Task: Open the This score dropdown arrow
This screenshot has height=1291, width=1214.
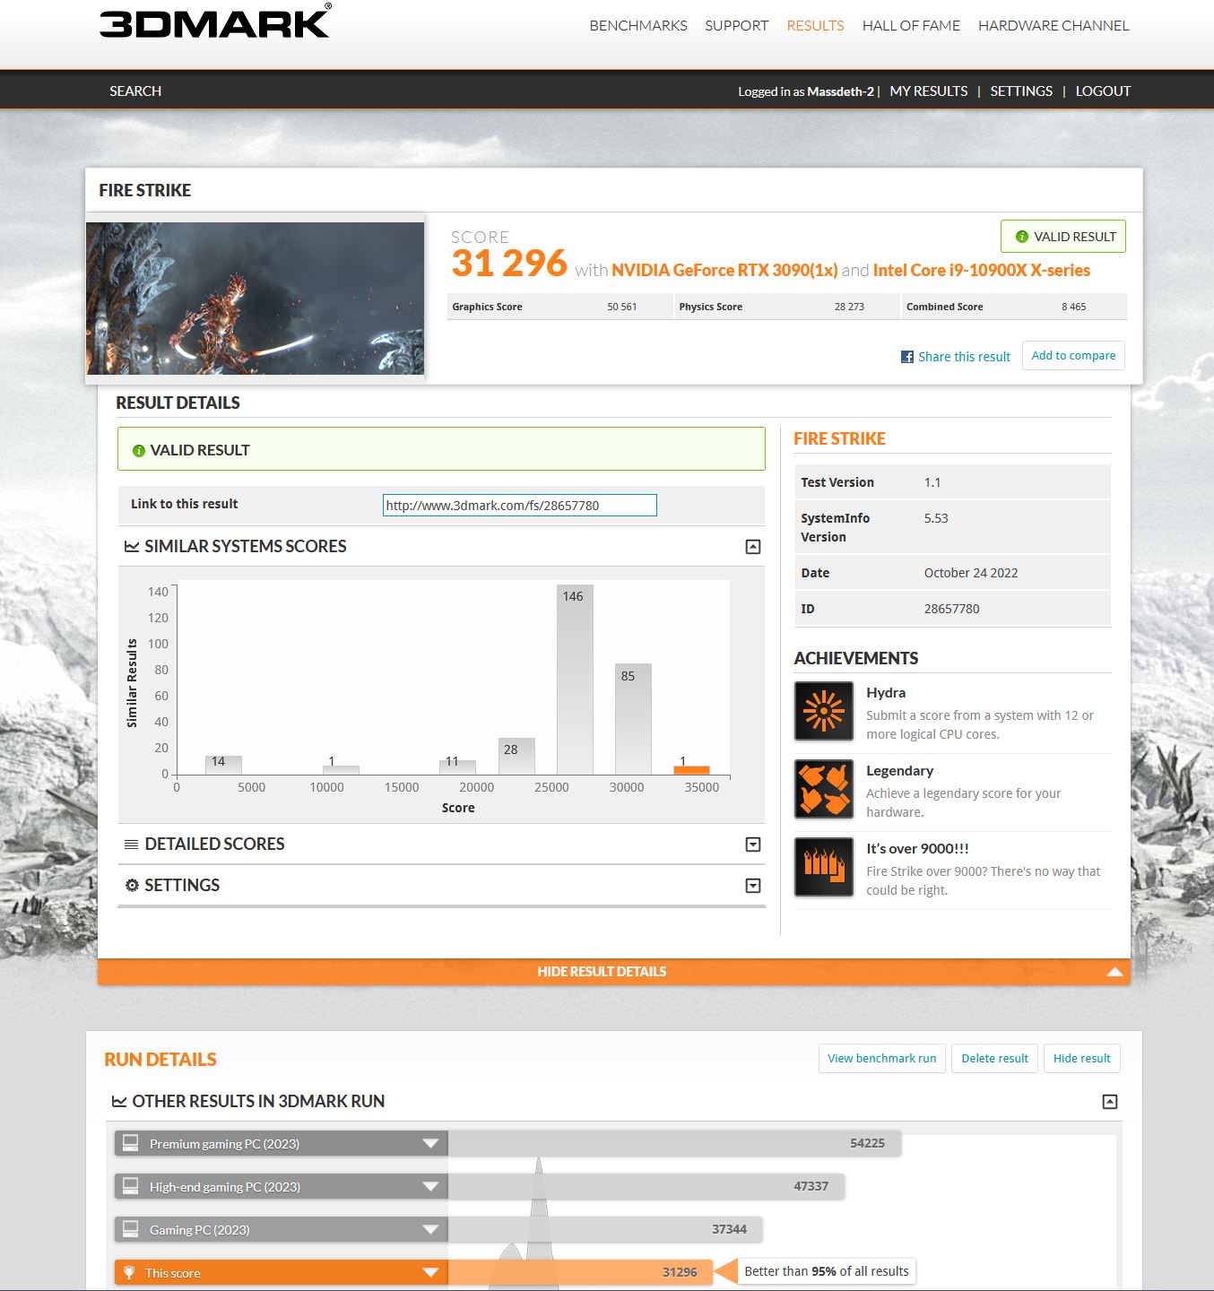Action: click(430, 1272)
